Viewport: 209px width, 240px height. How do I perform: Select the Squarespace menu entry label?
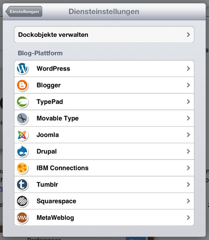tap(56, 201)
